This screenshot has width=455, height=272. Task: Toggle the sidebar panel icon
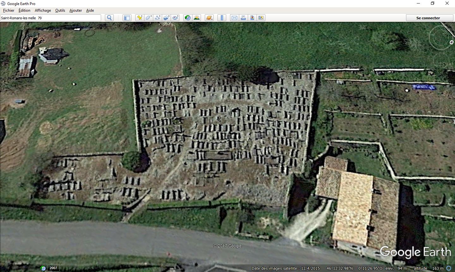[x=127, y=18]
